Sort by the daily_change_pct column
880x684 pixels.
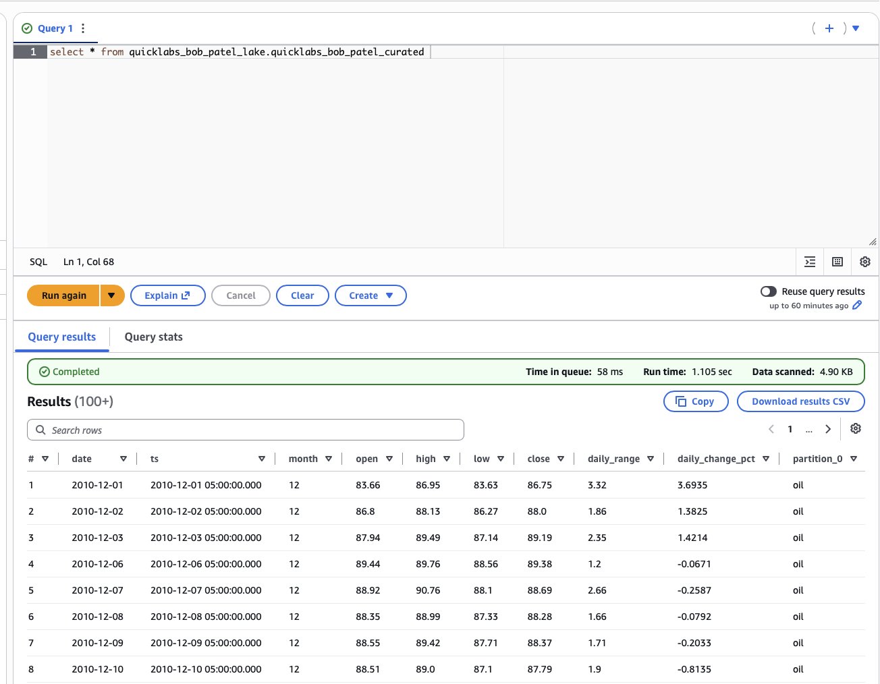766,459
